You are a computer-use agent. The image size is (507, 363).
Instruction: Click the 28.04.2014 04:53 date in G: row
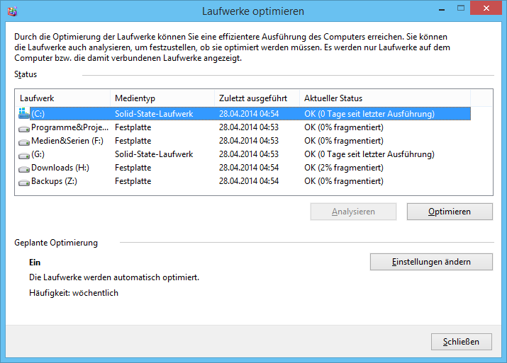click(249, 154)
